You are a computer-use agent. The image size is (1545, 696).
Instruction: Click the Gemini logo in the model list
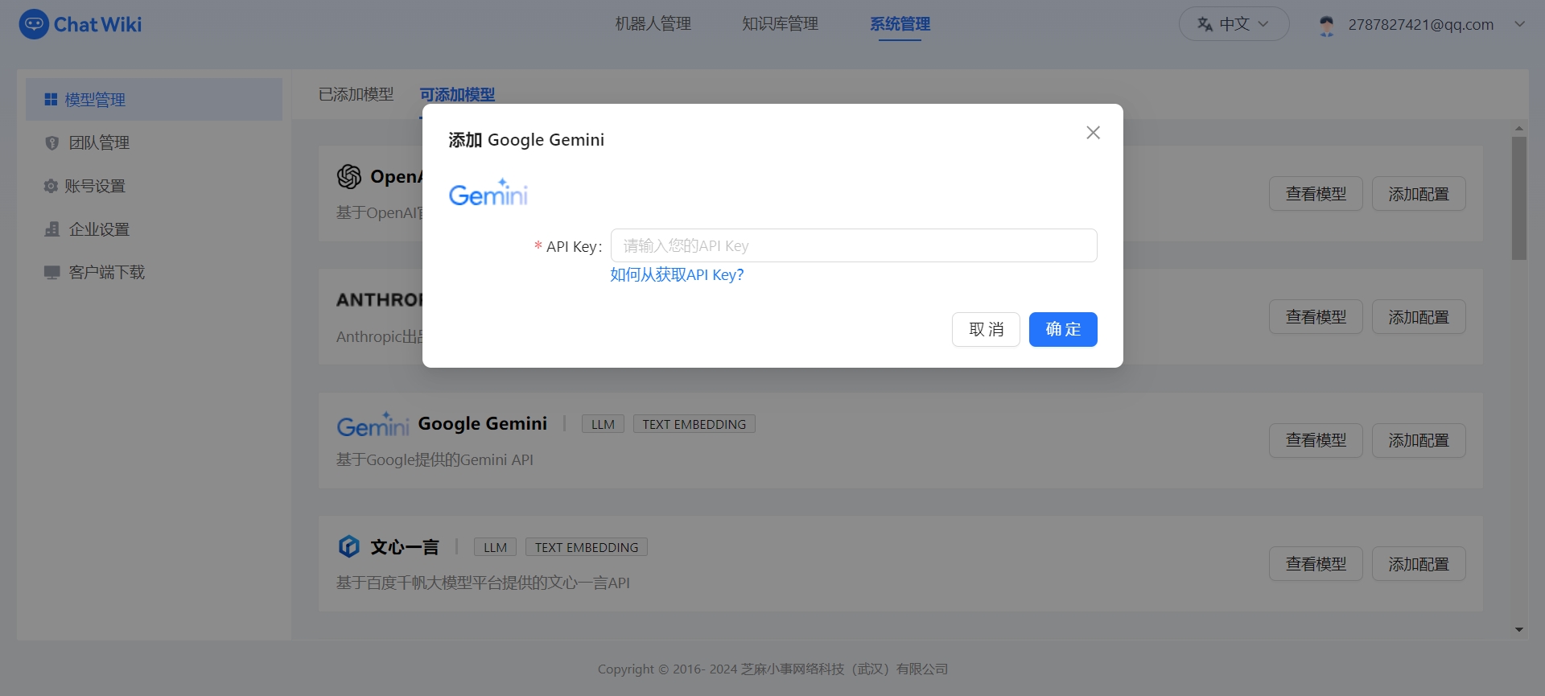pos(373,424)
